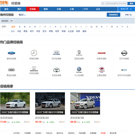Filter brands by letter W
The image size is (135, 135).
[112, 27]
